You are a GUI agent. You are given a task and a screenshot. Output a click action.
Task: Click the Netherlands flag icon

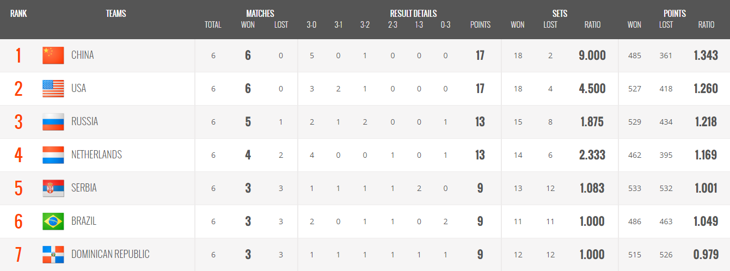coord(53,155)
